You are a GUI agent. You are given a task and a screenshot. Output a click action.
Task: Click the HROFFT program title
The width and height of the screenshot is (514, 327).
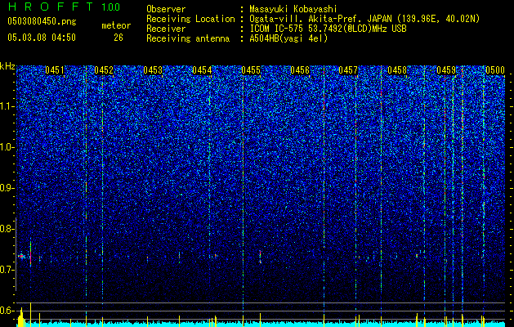tap(51, 7)
